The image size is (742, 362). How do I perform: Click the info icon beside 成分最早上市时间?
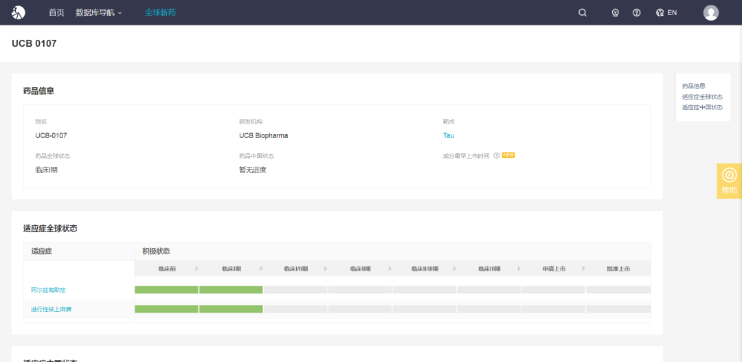497,156
